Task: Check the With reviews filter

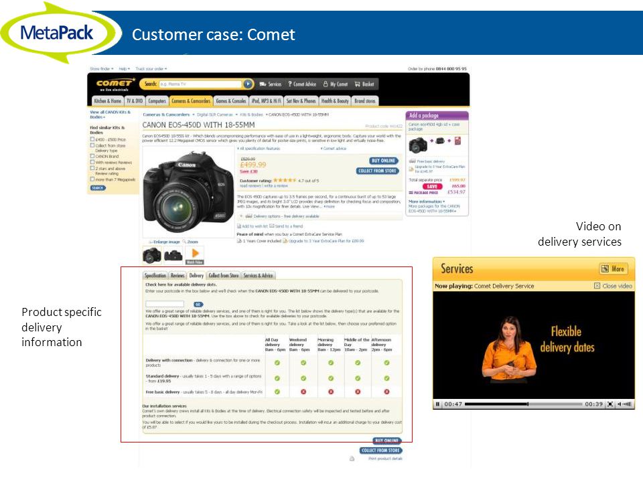Action: tap(92, 162)
